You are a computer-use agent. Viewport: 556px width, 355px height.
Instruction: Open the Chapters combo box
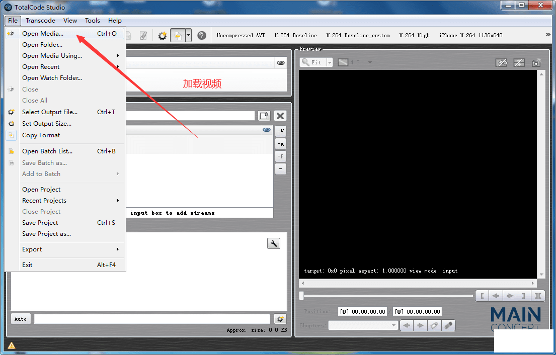pyautogui.click(x=363, y=325)
